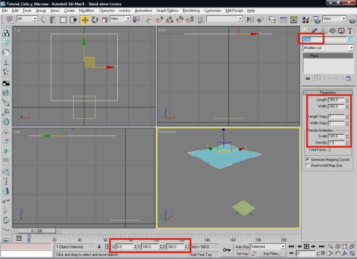Image resolution: width=357 pixels, height=259 pixels.
Task: Switch to Hierarchy command panel tab
Action: (x=323, y=30)
